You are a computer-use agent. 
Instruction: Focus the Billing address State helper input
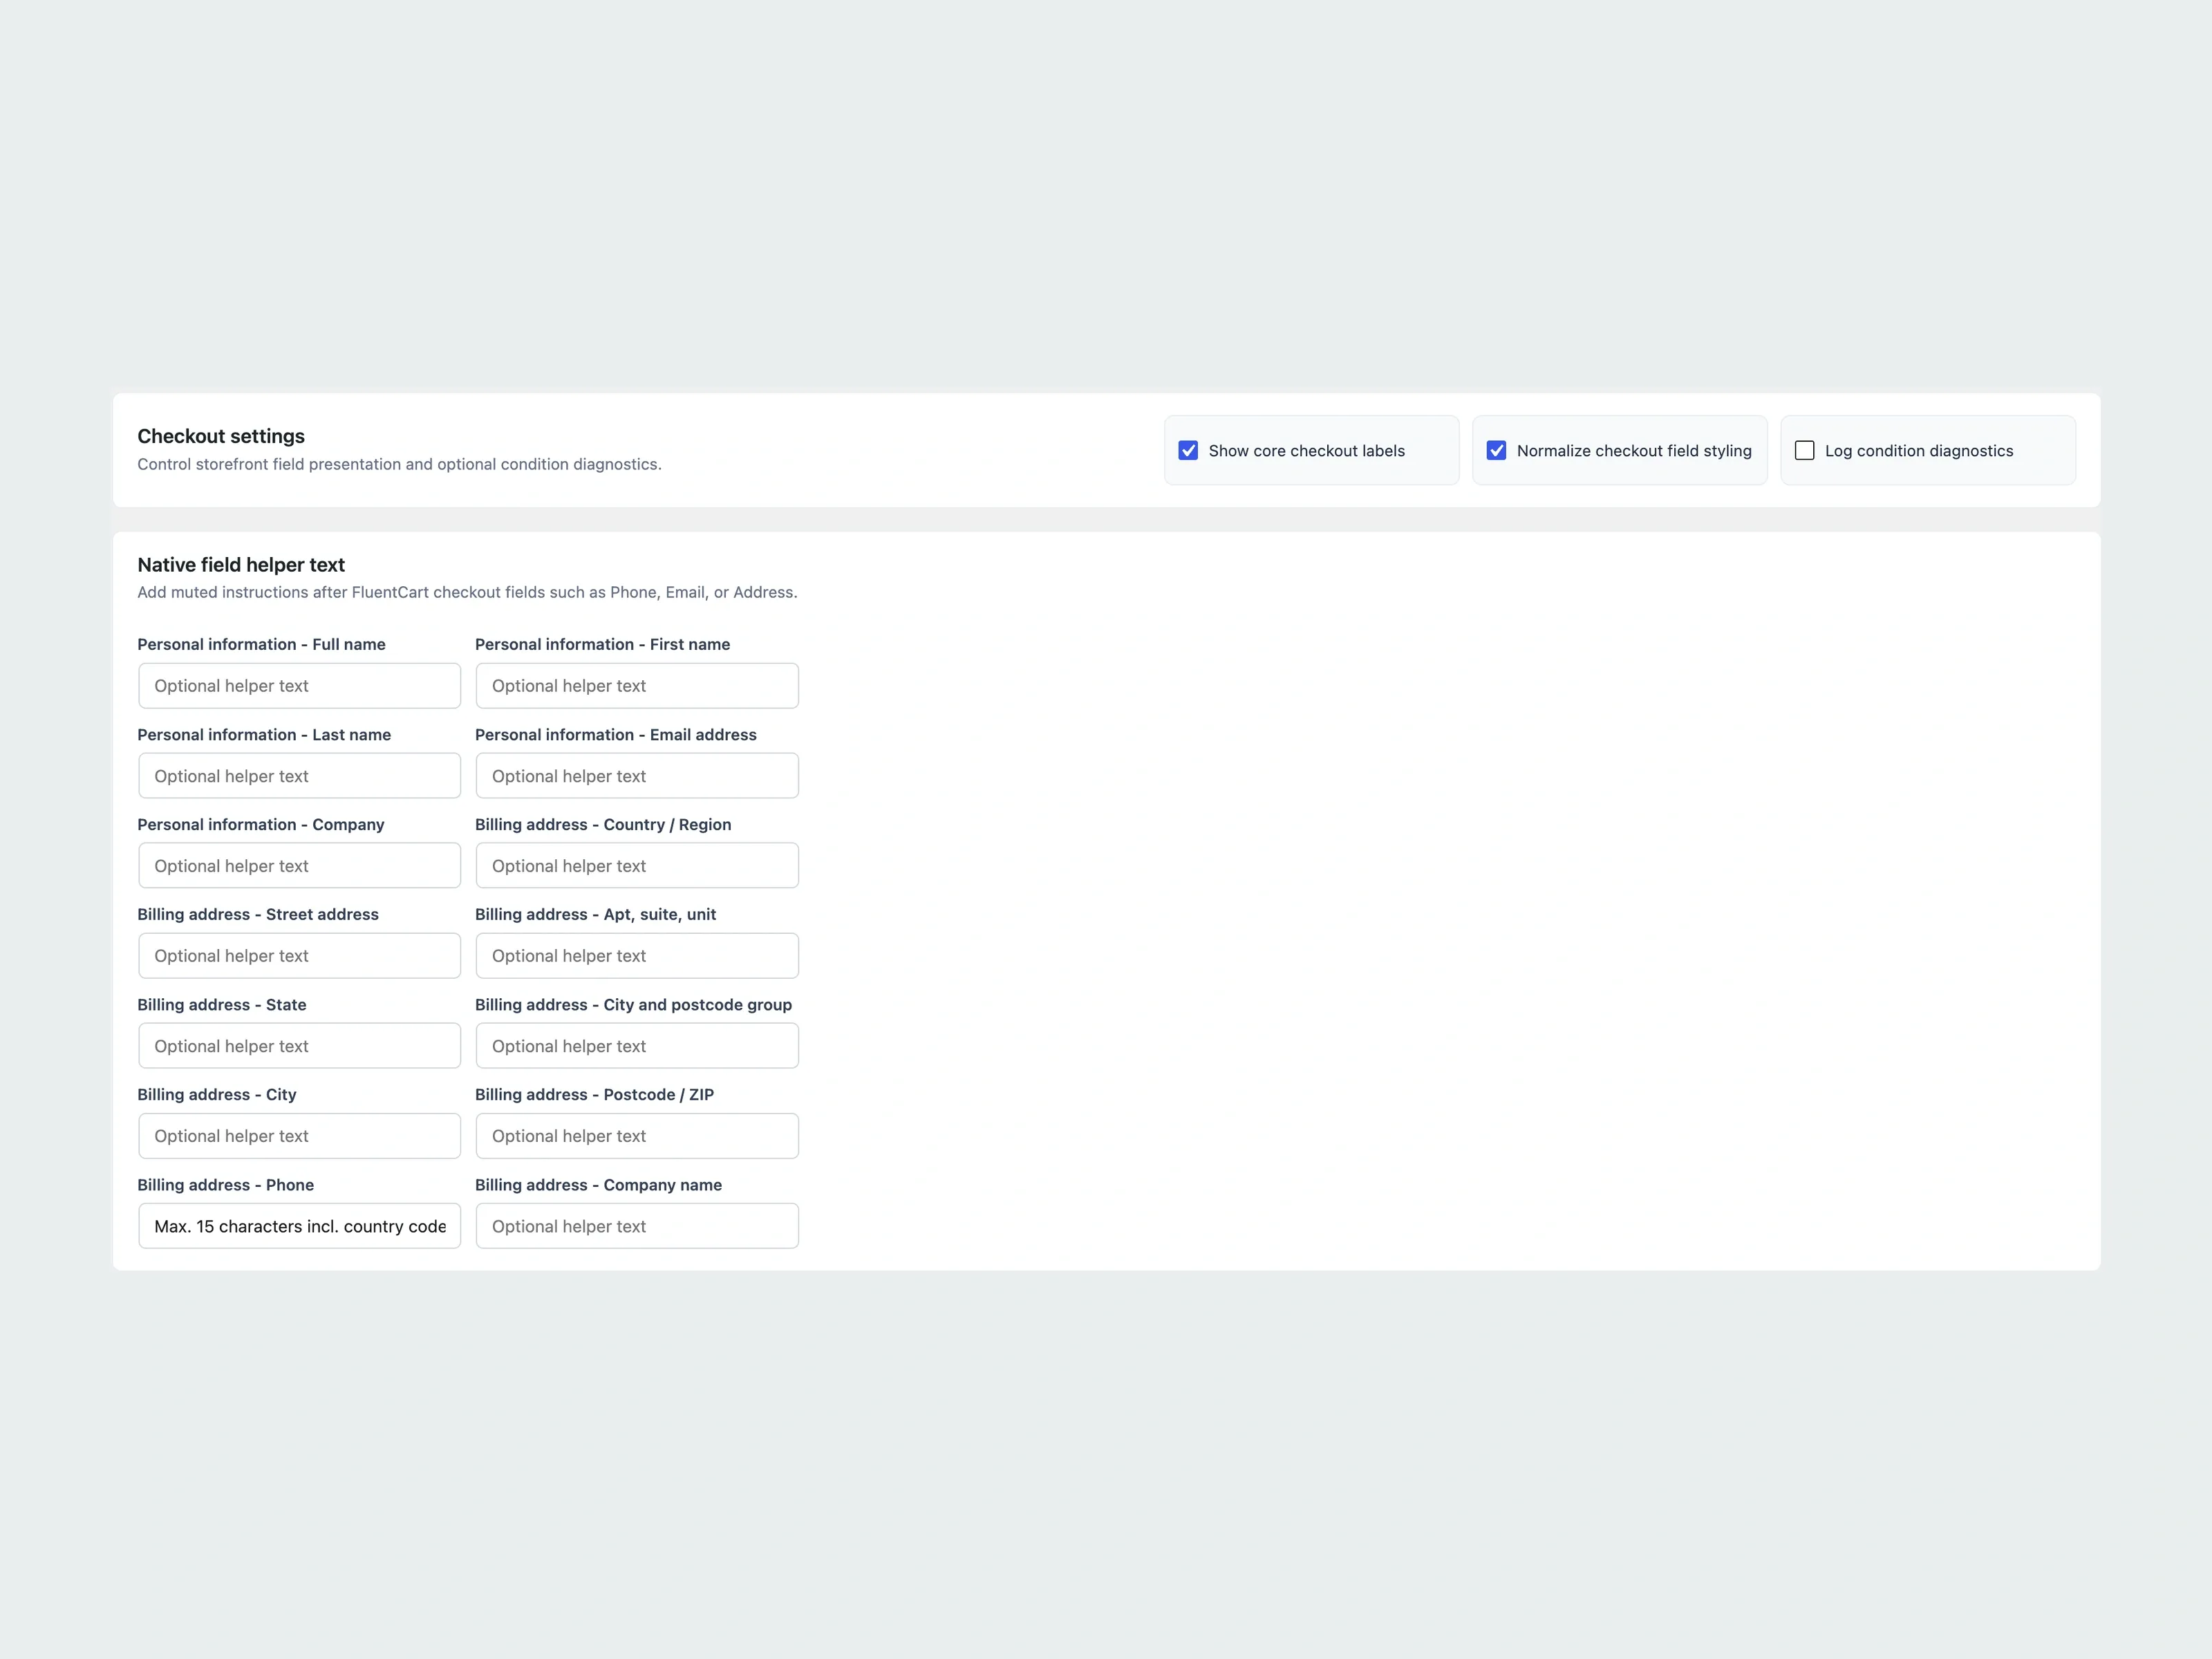tap(299, 1045)
